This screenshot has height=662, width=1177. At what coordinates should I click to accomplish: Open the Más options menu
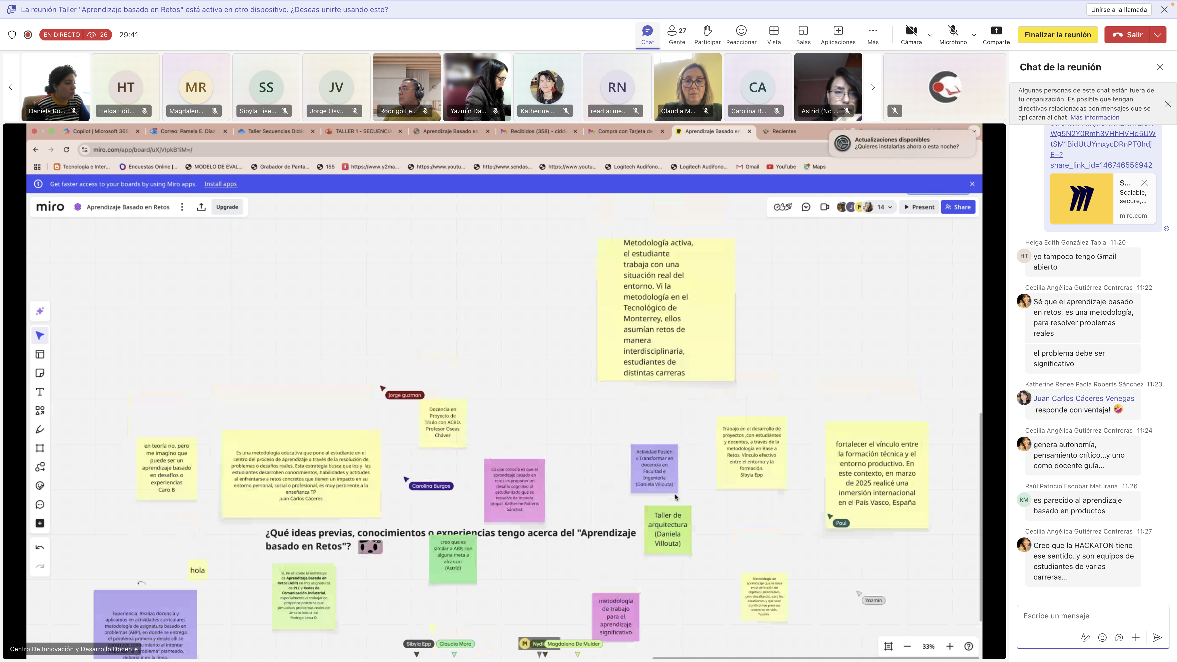(873, 35)
